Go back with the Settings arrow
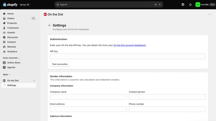Viewport: 216px width, 121px height. [x=50, y=25]
